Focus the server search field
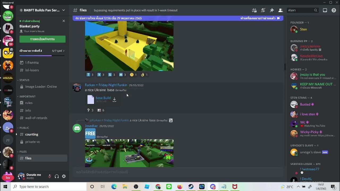This screenshot has width=340, height=191. click(303, 10)
